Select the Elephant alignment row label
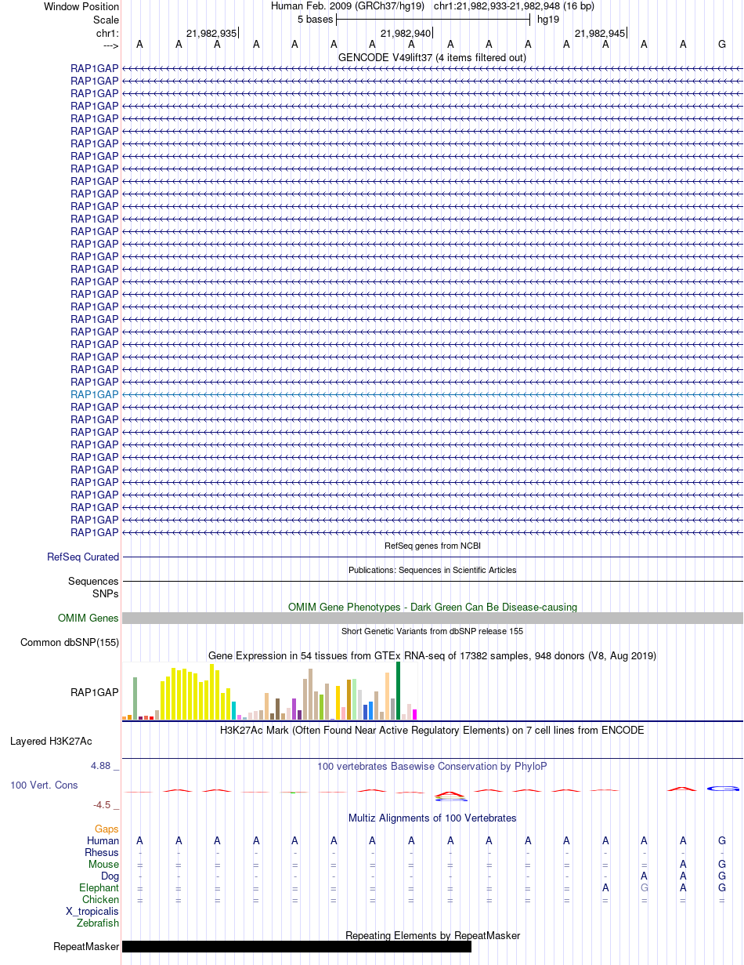 coord(99,887)
